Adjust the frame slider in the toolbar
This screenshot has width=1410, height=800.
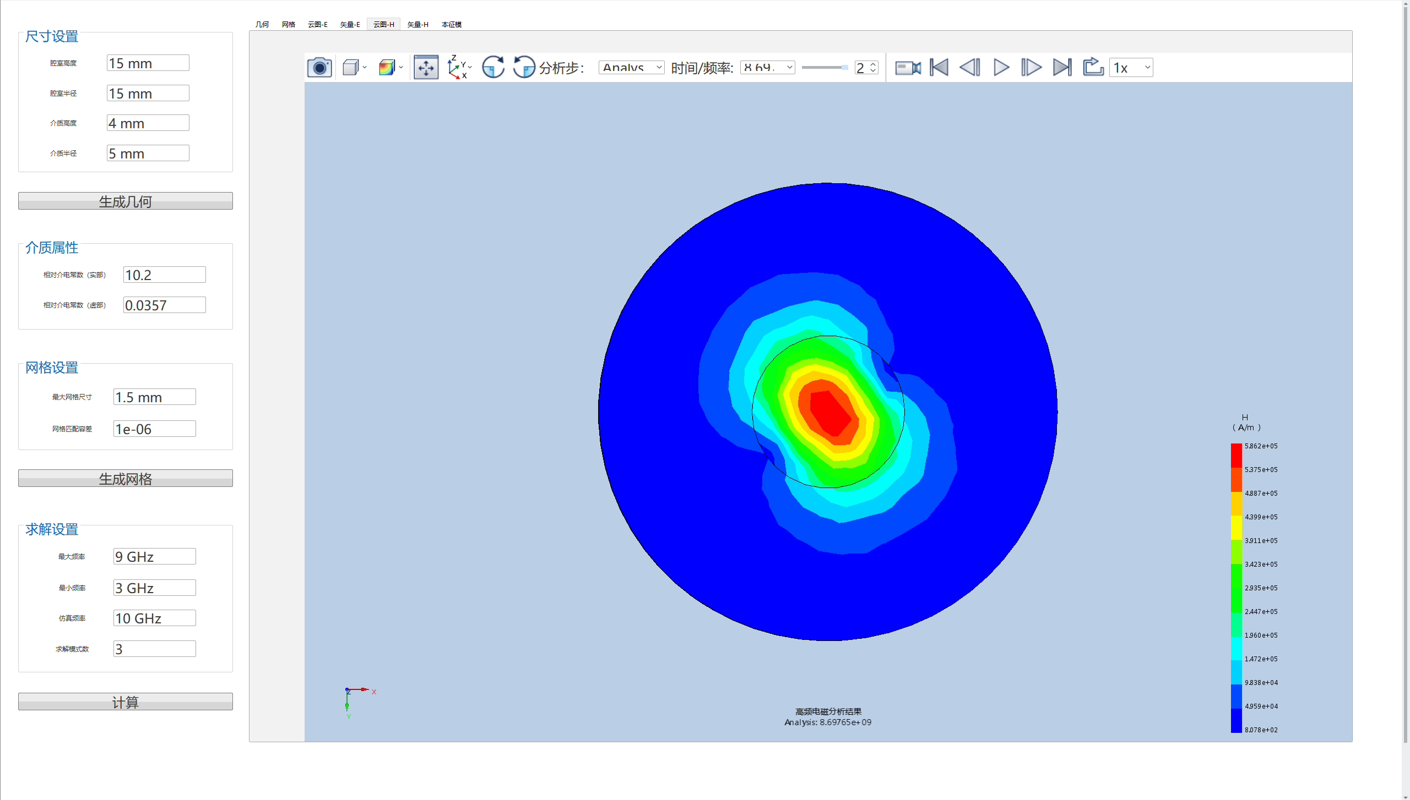(825, 67)
